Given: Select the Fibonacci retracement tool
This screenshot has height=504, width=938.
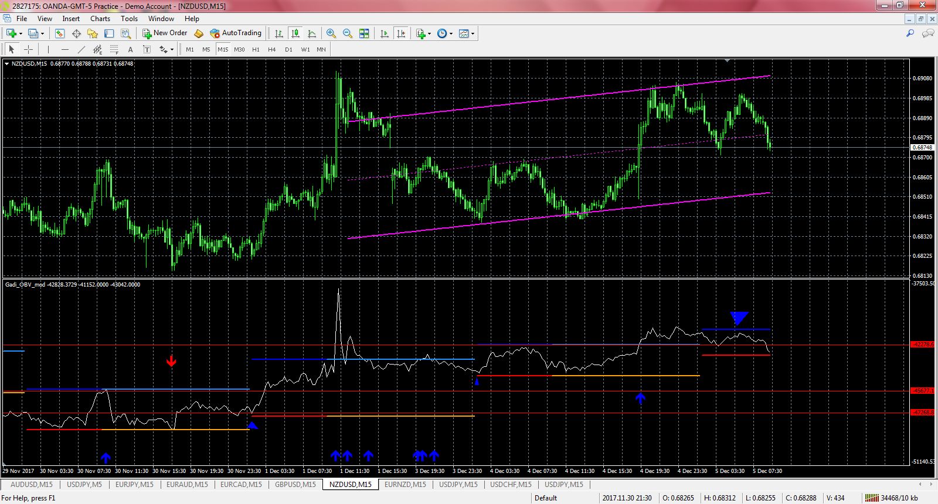Looking at the screenshot, I should pyautogui.click(x=114, y=49).
